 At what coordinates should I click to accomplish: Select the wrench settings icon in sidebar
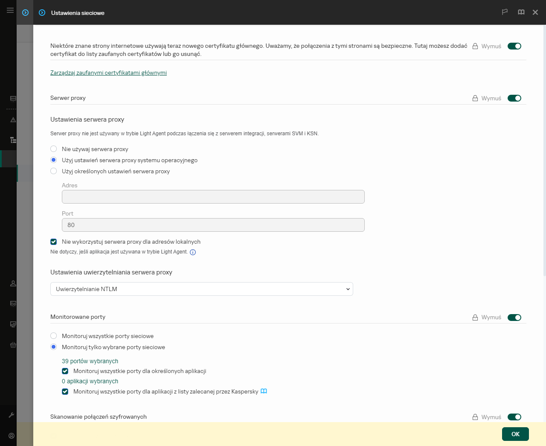[12, 414]
